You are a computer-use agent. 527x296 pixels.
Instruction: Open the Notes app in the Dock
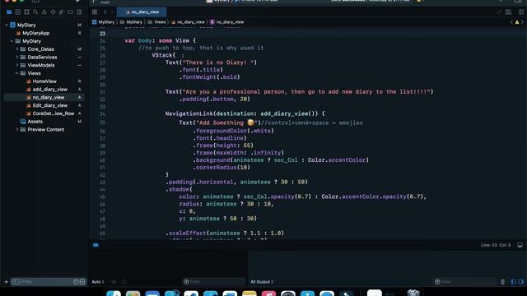click(x=249, y=294)
